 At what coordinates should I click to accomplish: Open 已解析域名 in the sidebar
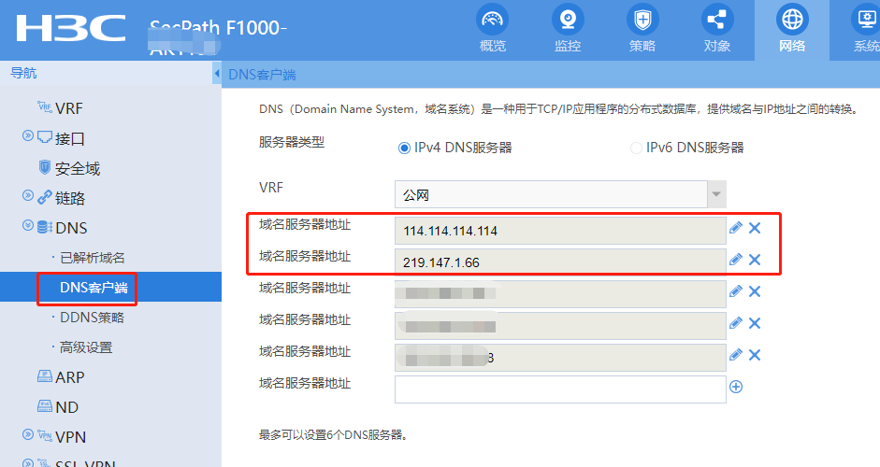point(92,258)
